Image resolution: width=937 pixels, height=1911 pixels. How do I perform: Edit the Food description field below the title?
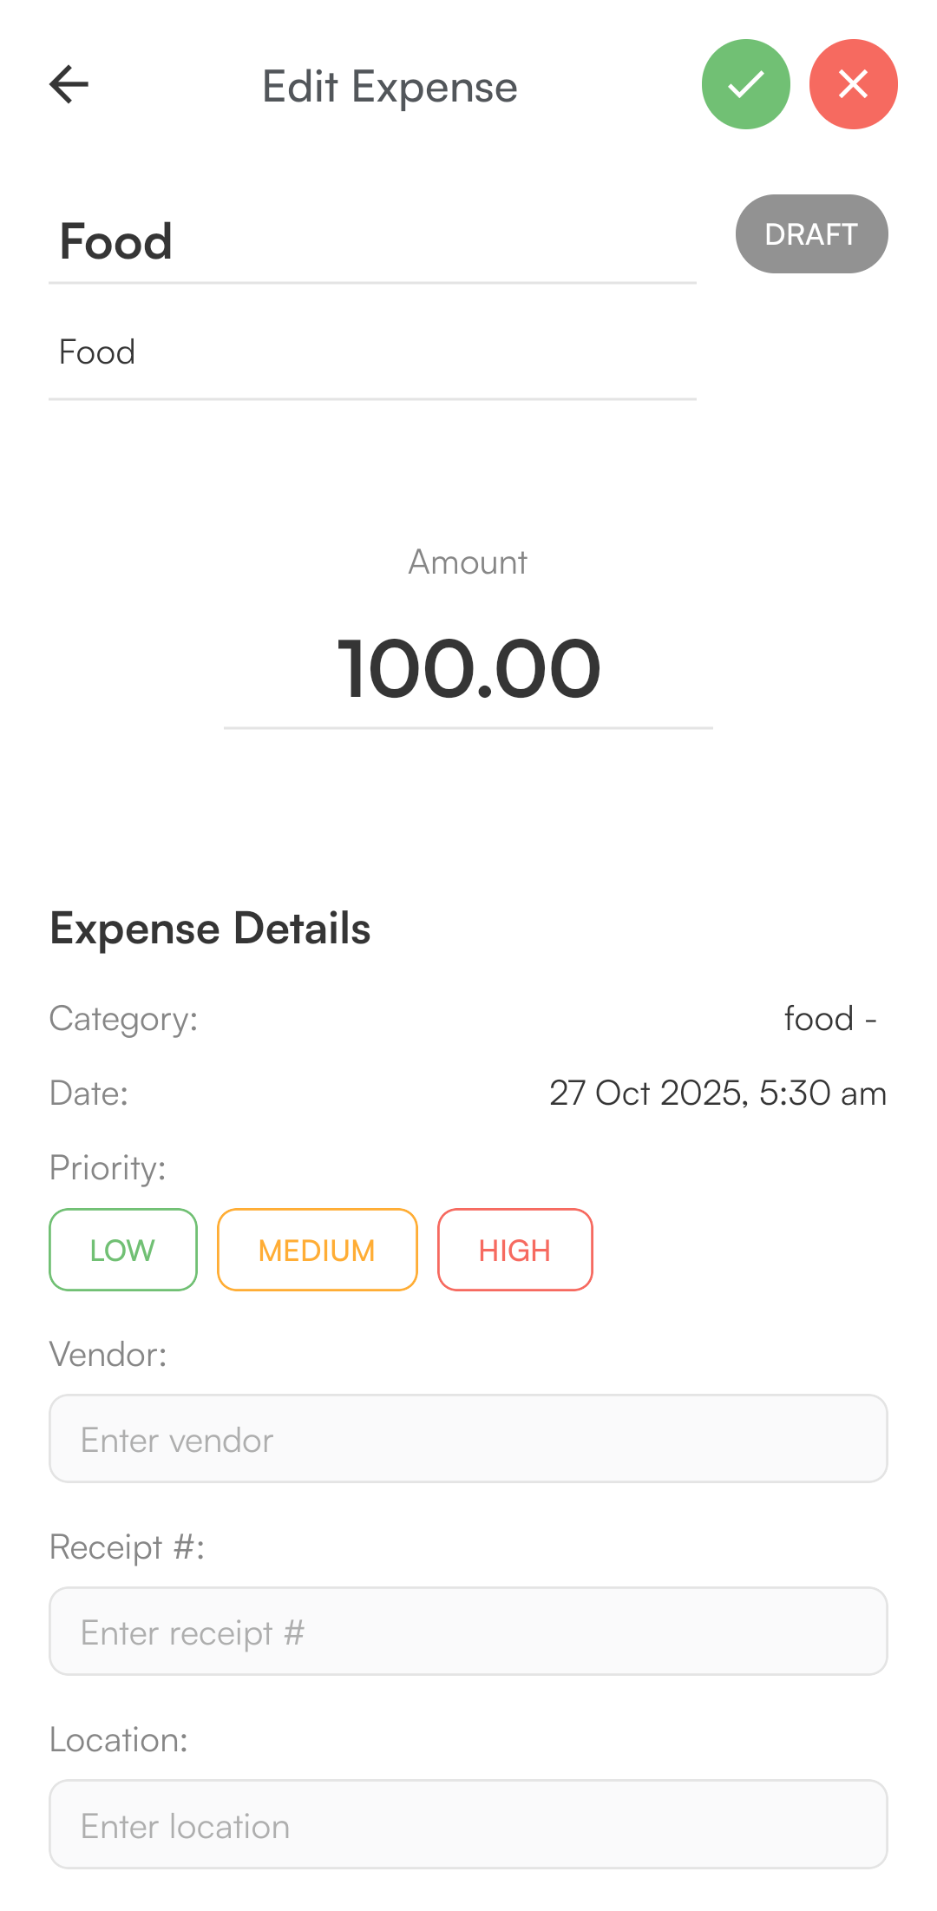click(371, 352)
